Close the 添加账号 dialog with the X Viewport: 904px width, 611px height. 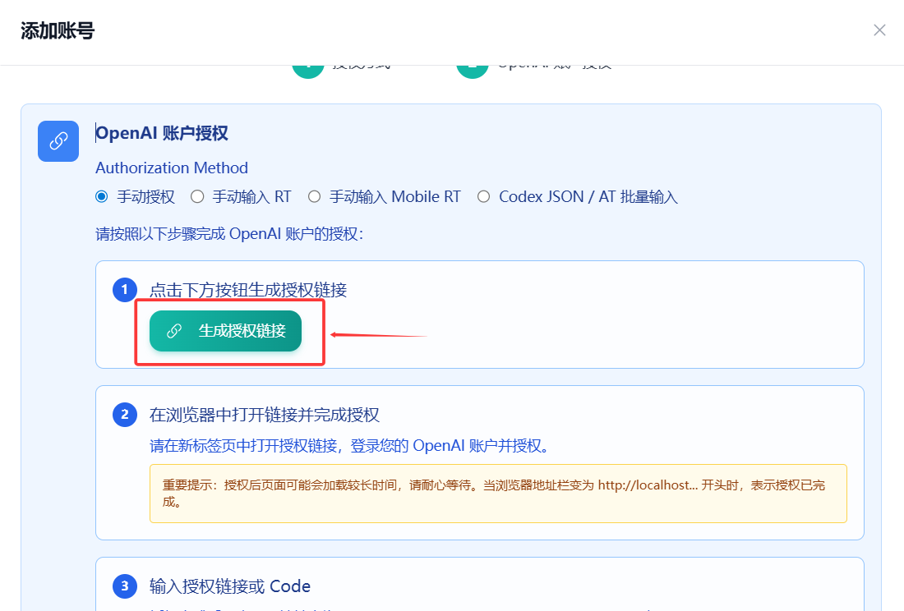coord(879,30)
